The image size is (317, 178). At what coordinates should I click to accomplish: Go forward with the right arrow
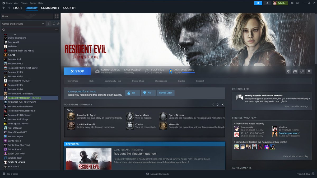(x=9, y=8)
